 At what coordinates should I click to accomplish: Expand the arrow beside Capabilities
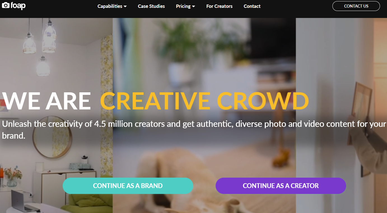[x=125, y=6]
